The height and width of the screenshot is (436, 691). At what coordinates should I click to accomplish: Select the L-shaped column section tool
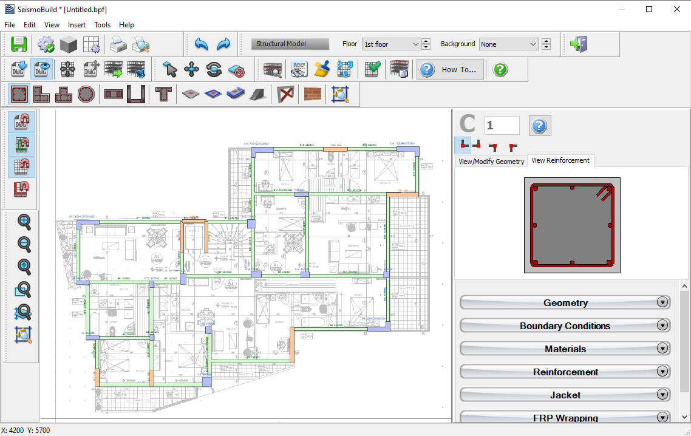[x=41, y=94]
